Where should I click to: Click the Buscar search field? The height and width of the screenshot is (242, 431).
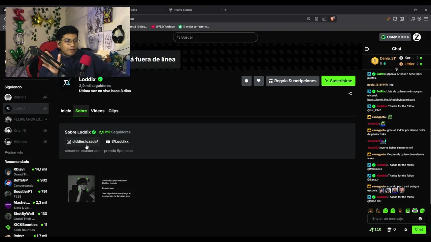tap(215, 37)
